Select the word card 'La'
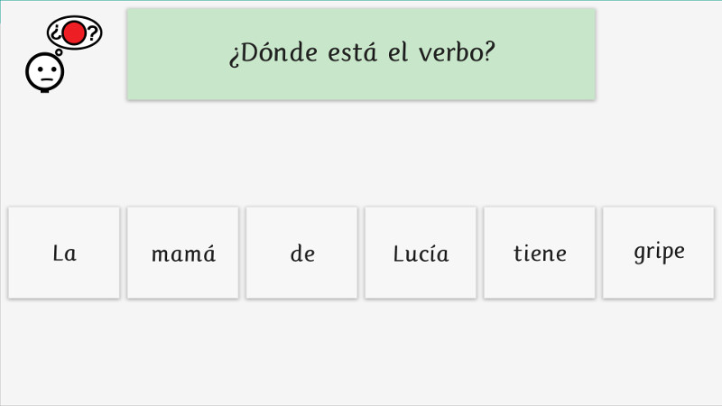This screenshot has height=406, width=722. coord(64,253)
